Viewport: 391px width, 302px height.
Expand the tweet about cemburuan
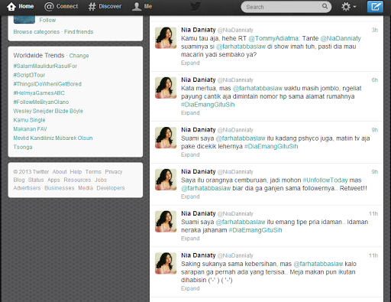coord(190,196)
